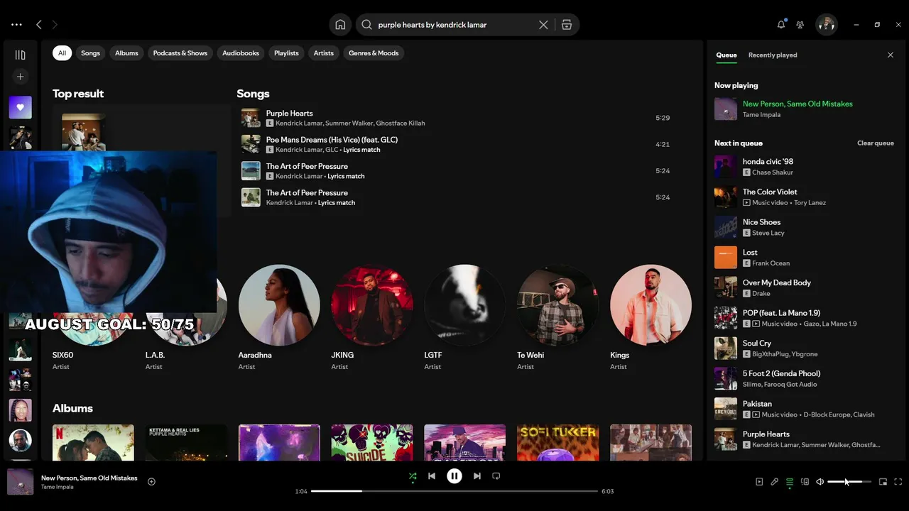Screen dimensions: 909x511
Task: Open the Home icon
Action: coord(340,25)
